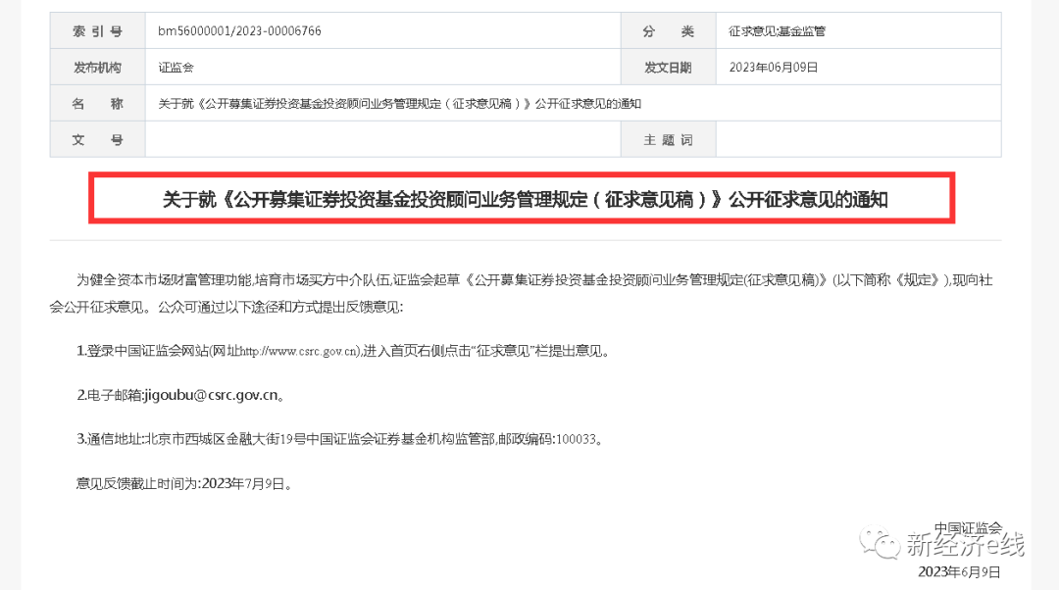Click the 新经济e线 watermark text
Screen dimensions: 1059x590
click(966, 544)
